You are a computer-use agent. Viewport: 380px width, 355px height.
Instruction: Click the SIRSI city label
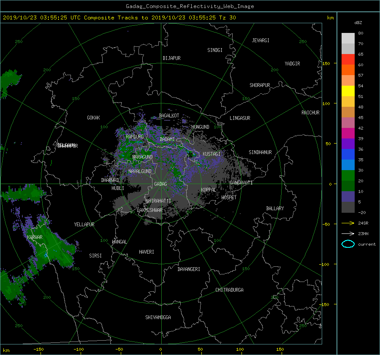point(95,256)
